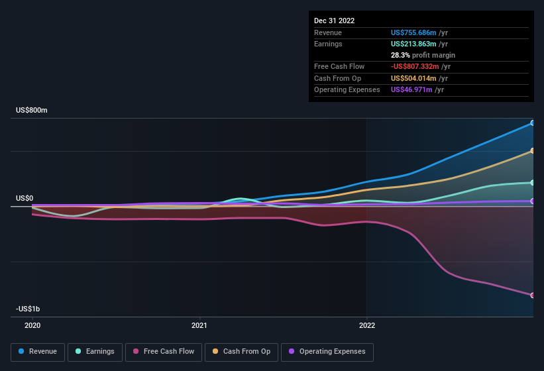
Task: Toggle the Cash From Op legend button
Action: (241, 352)
